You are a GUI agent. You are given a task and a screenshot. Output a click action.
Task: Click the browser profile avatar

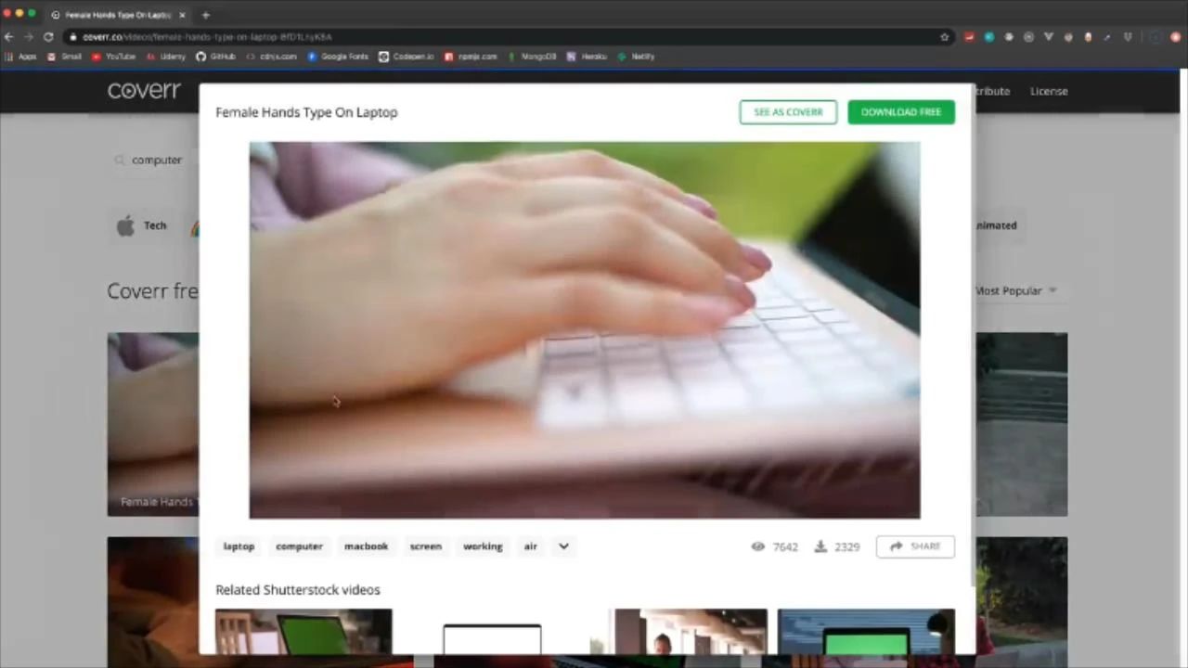(1155, 37)
